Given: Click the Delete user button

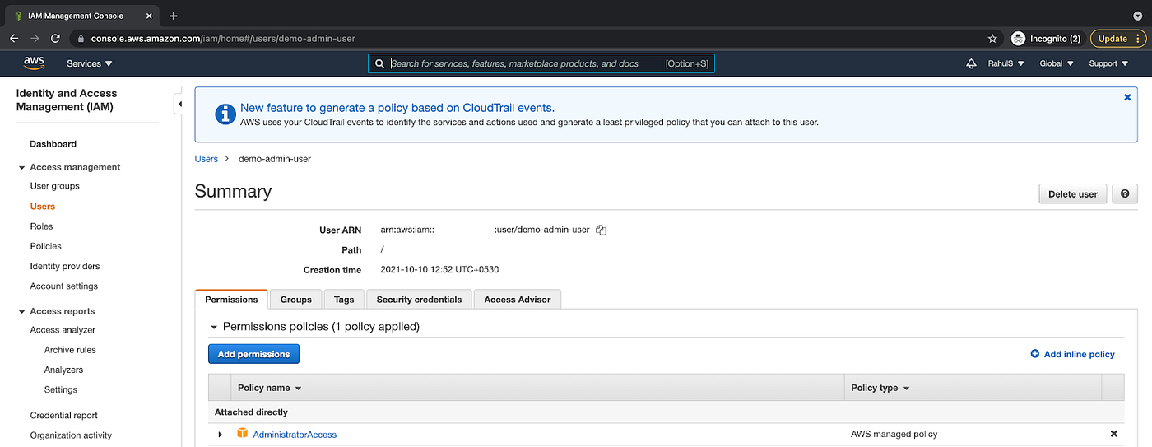Looking at the screenshot, I should 1073,193.
